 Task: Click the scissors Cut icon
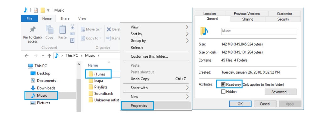[72, 27]
